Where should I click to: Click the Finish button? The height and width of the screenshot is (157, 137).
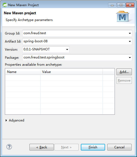93,147
